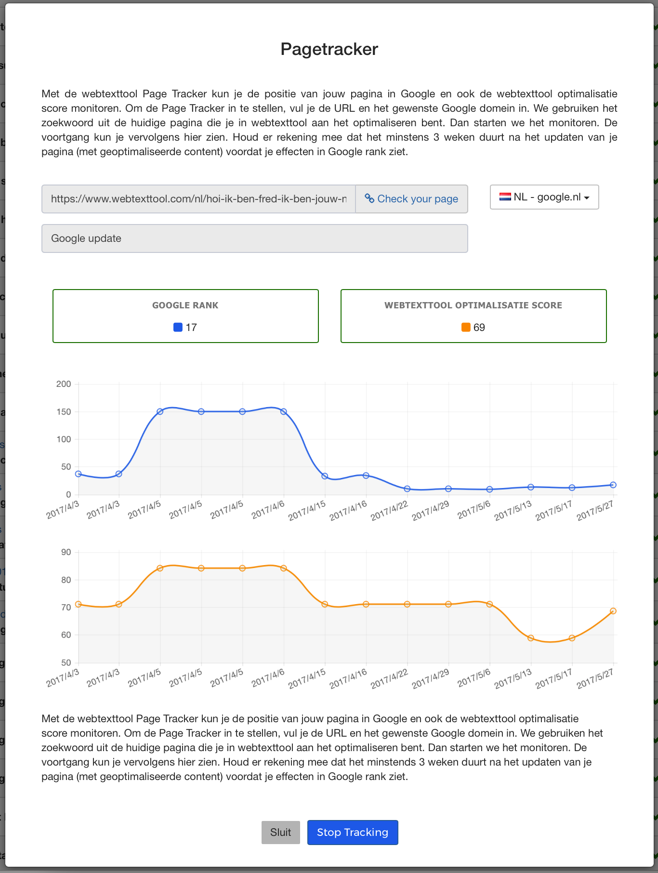Click the rank chart point at 2017/4/6
This screenshot has height=873, width=658.
coord(284,412)
